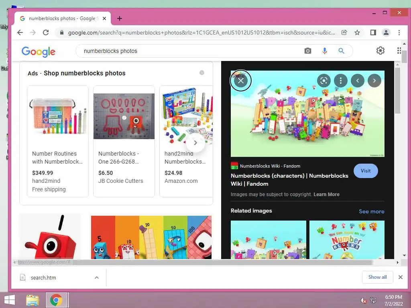Go forward in browser
The height and width of the screenshot is (308, 411).
tap(33, 32)
